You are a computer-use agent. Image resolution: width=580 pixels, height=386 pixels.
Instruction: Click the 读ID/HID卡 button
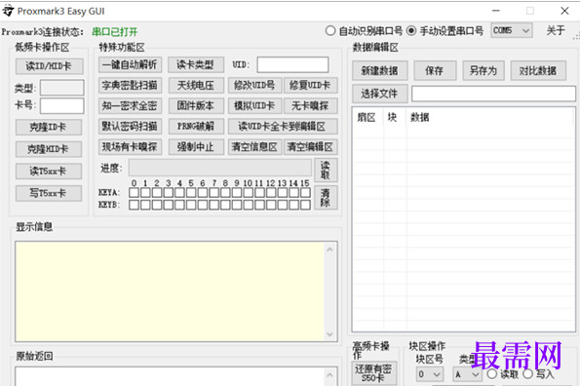coord(49,66)
